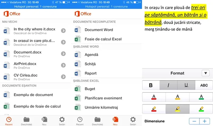
Task: Tap Word icon beside In orasul in care plo
Action: pyautogui.click(x=6, y=42)
